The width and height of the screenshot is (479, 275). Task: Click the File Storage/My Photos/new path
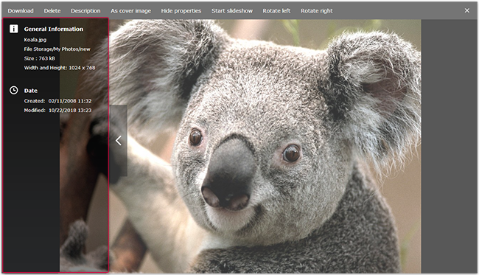(57, 49)
